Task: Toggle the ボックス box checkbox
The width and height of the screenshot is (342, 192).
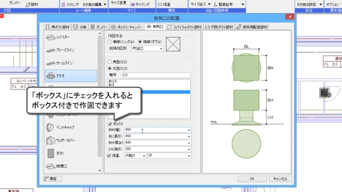Action: [110, 124]
